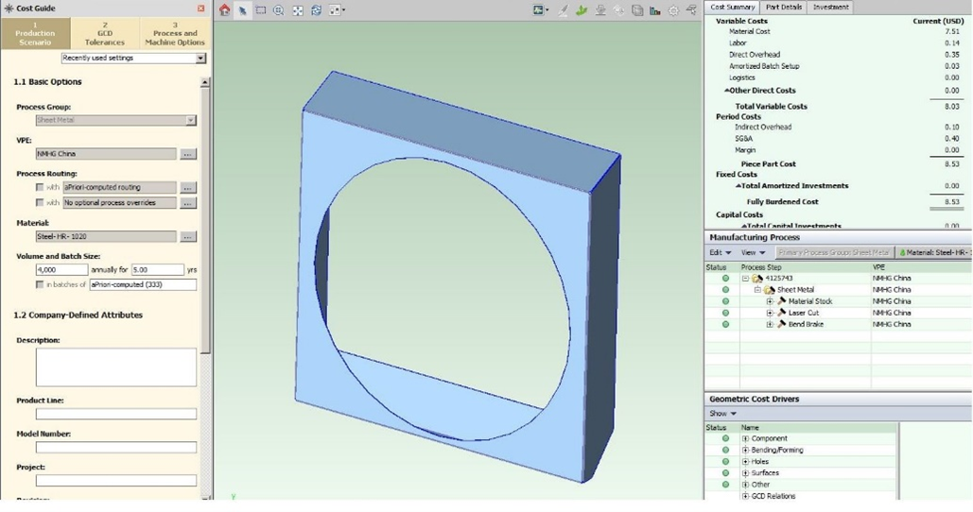Click the browse button next to Material field
Viewport: 973px width, 512px height.
tap(188, 236)
